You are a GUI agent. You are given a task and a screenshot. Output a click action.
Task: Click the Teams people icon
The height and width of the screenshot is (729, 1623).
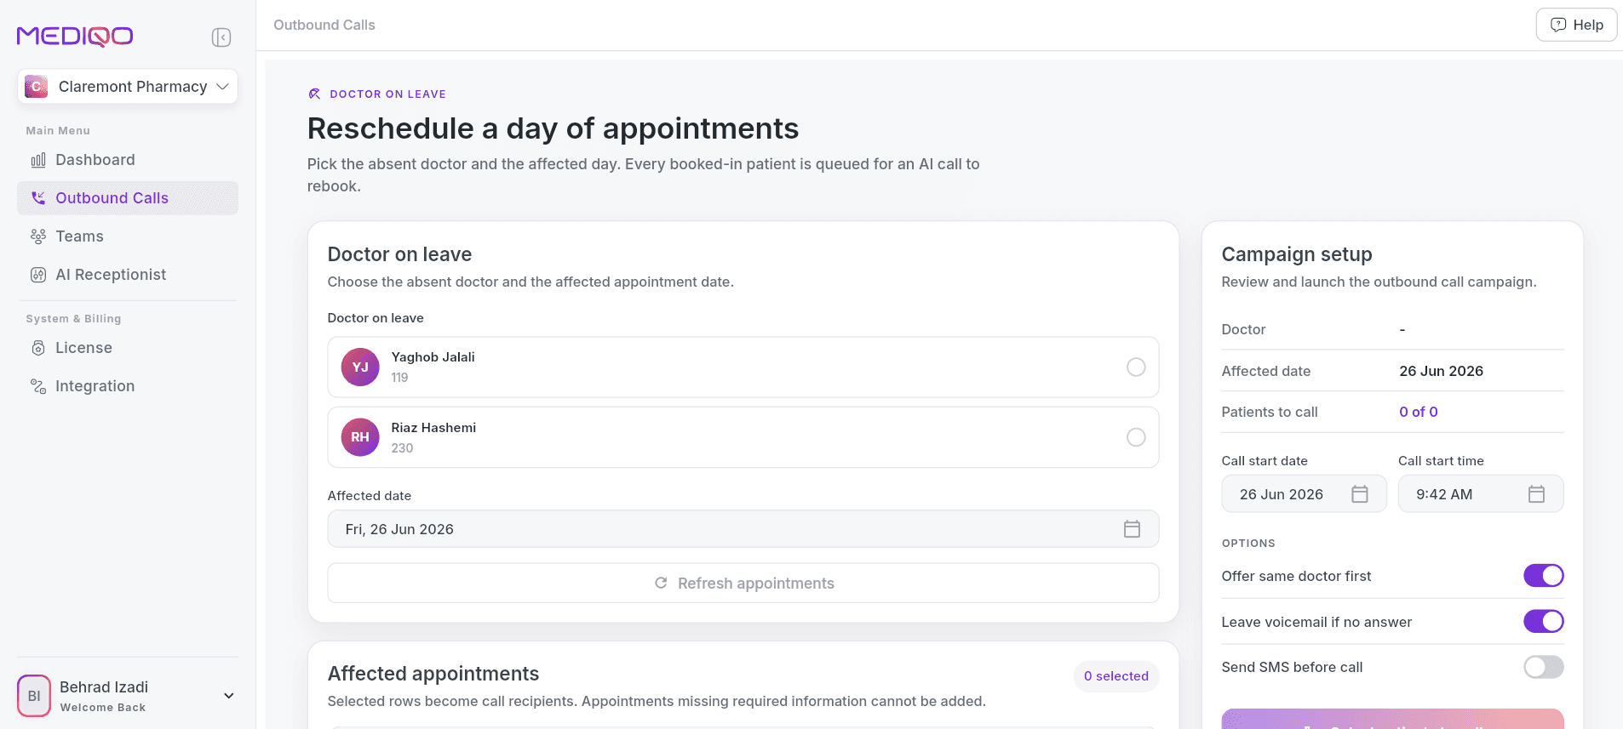point(38,236)
